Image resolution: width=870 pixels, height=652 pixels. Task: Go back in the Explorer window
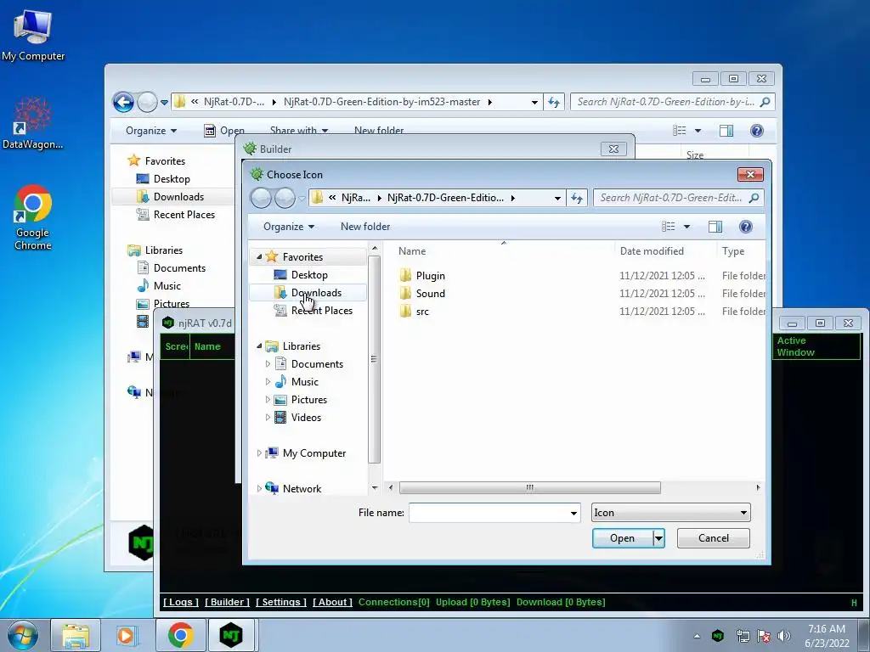(x=123, y=102)
